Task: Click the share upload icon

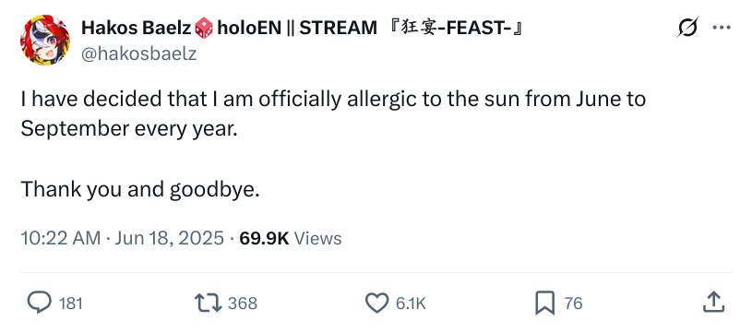Action: (713, 303)
